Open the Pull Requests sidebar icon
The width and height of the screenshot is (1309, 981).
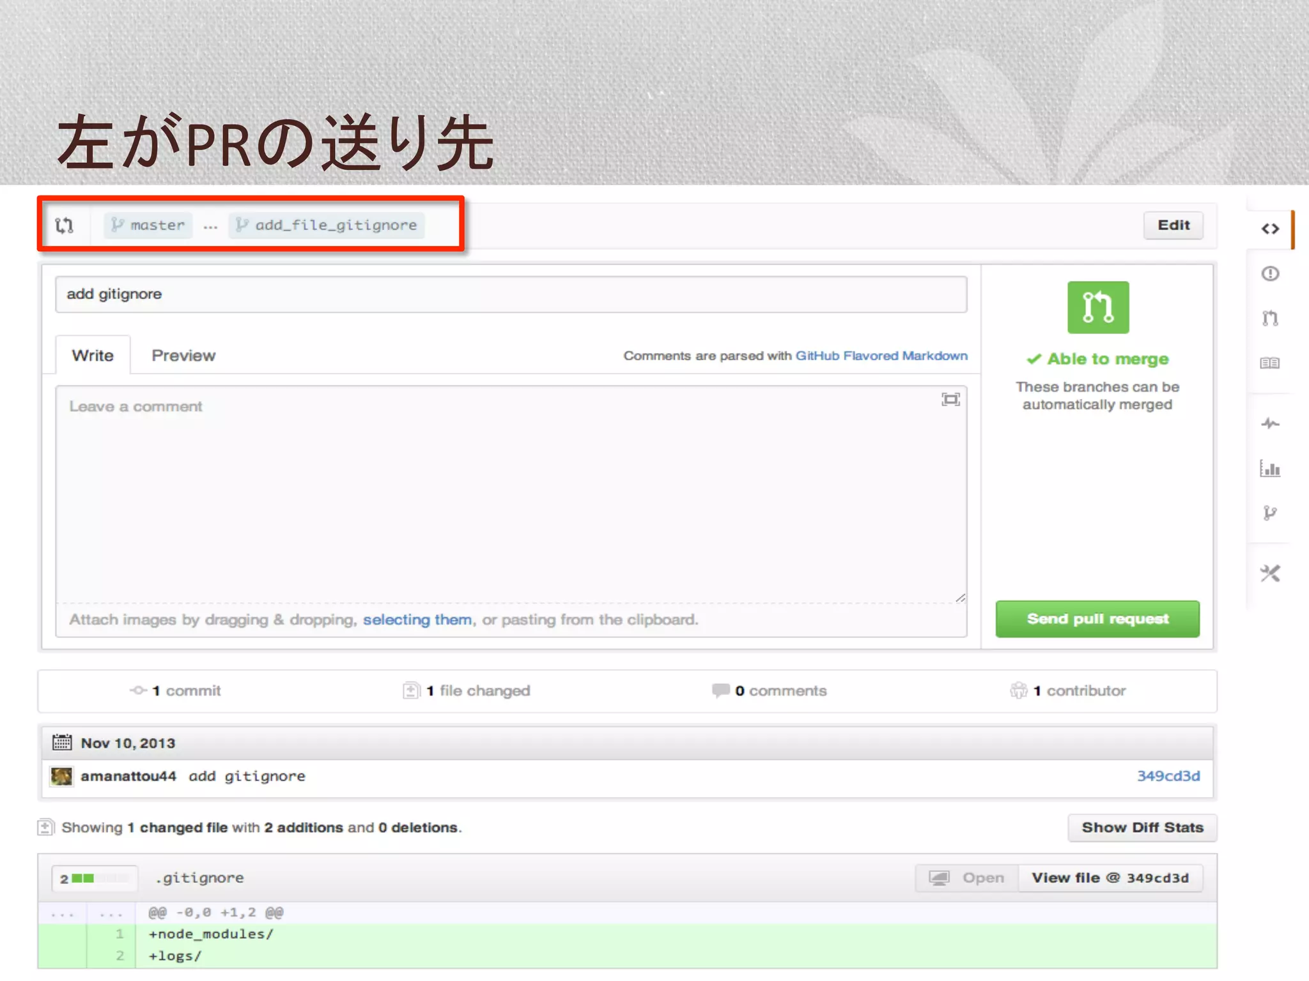point(1270,318)
